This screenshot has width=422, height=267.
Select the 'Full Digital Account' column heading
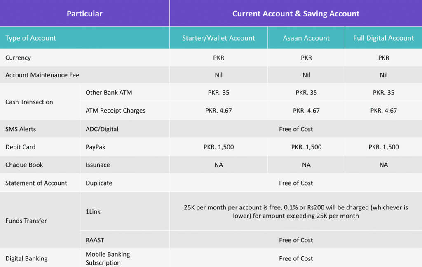383,38
